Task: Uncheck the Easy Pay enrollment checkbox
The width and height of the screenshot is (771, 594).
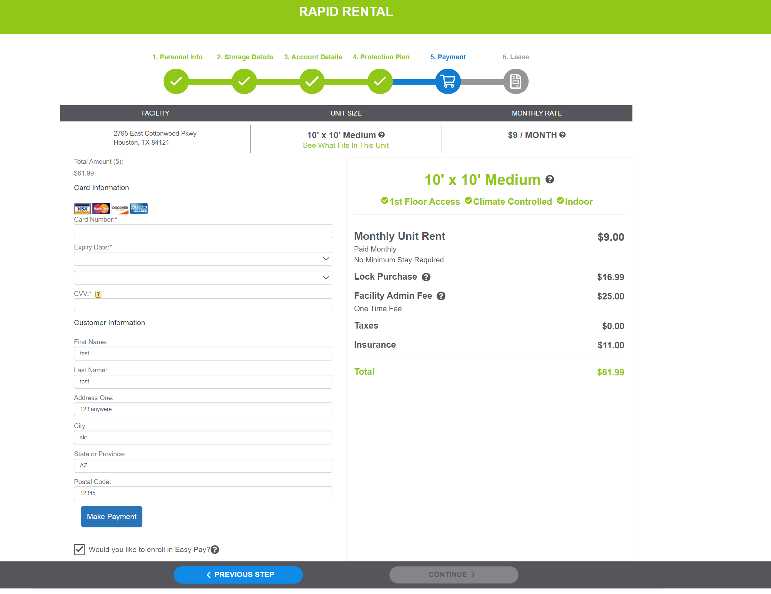Action: point(80,550)
